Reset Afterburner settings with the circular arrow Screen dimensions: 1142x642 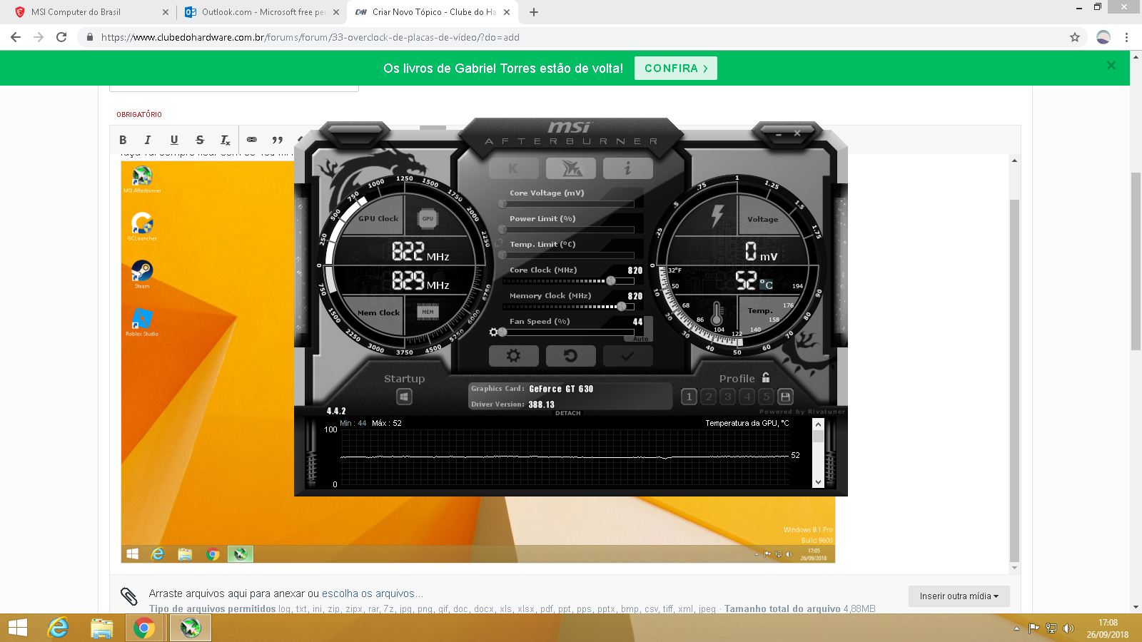coord(571,355)
